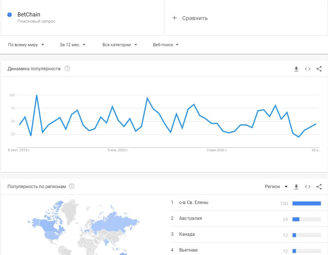
Task: Expand the Регион breakdown selector
Action: (x=276, y=187)
